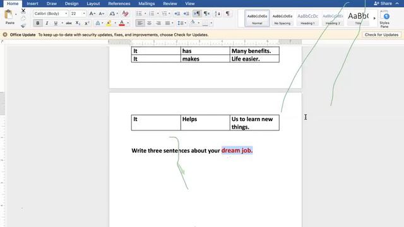404x227 pixels.
Task: Apply borders to selection
Action: point(205,23)
